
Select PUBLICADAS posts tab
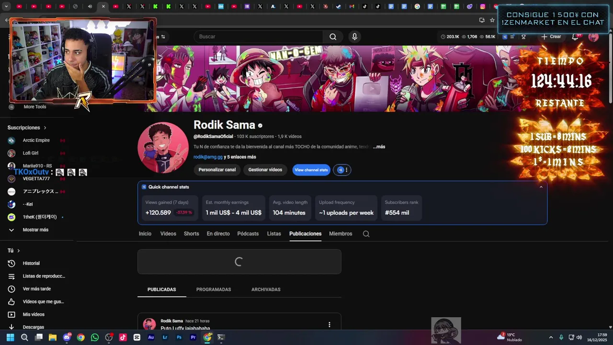click(162, 289)
